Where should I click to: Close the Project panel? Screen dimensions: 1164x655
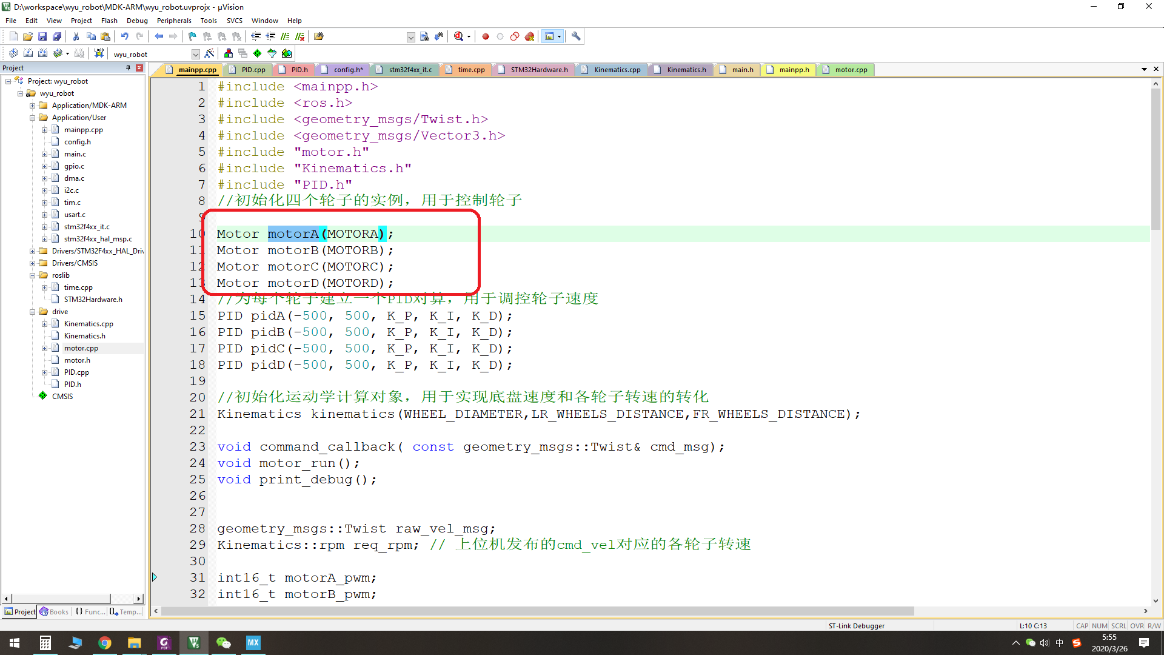139,68
